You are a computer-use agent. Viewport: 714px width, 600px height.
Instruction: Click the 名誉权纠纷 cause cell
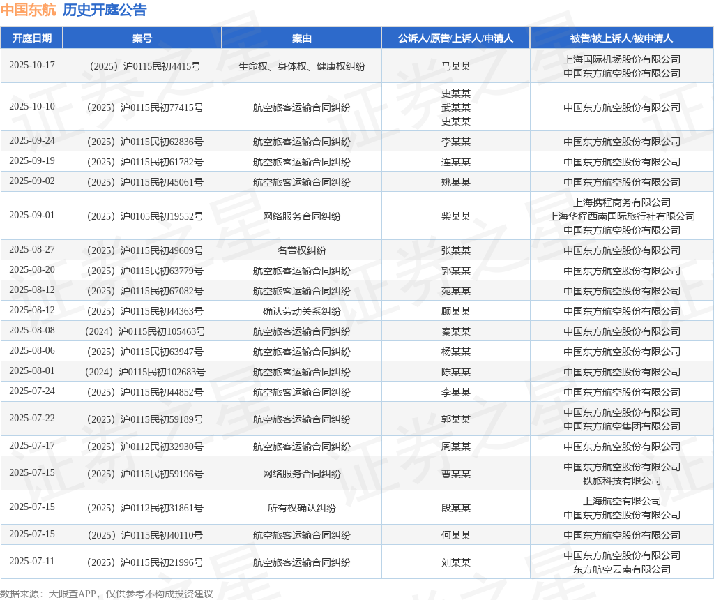(301, 250)
